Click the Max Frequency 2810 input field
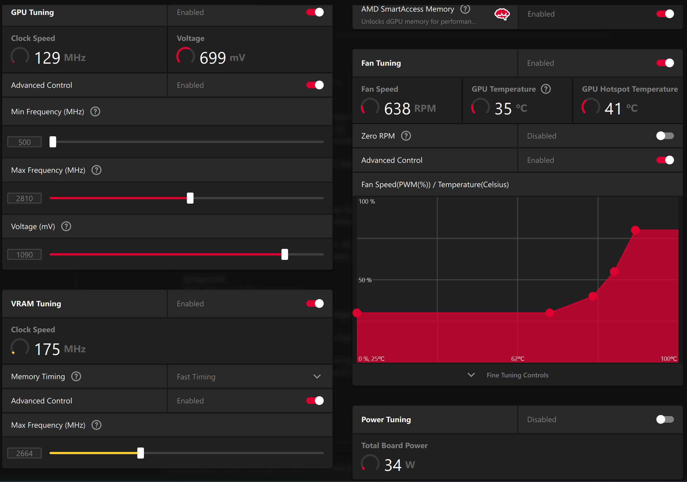This screenshot has width=687, height=482. (25, 198)
